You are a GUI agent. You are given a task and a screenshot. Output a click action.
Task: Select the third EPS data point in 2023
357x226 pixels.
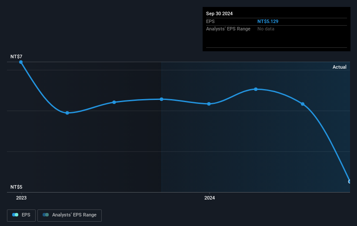(114, 102)
